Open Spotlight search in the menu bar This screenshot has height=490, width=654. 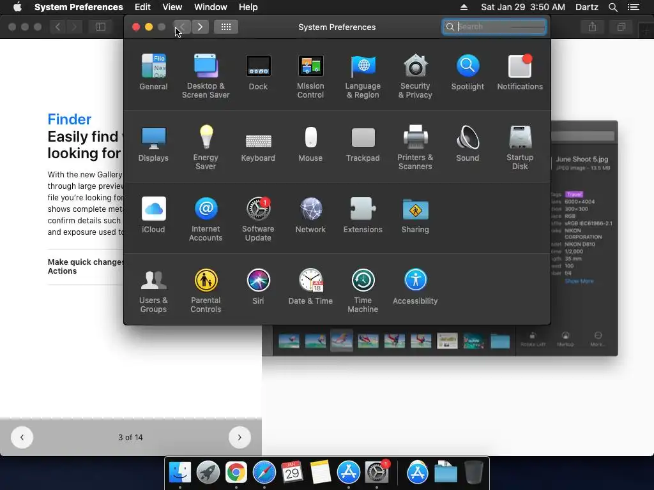click(613, 7)
